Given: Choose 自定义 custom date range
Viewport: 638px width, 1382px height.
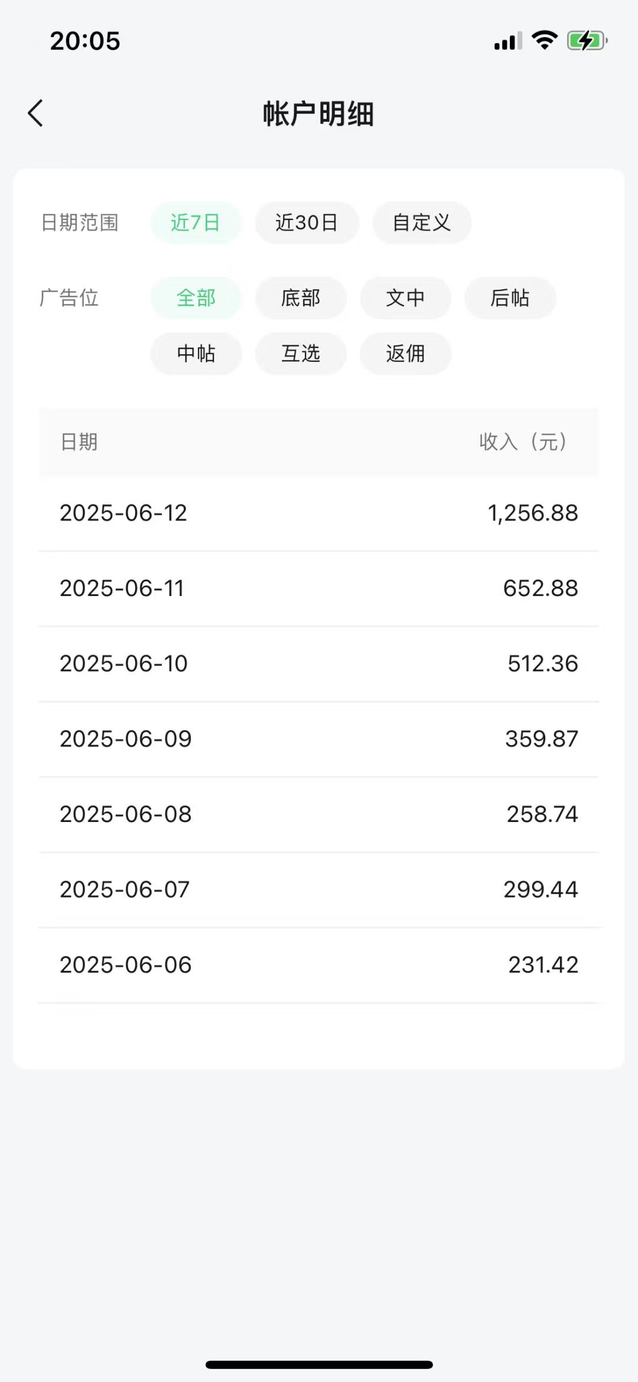Looking at the screenshot, I should [x=421, y=223].
